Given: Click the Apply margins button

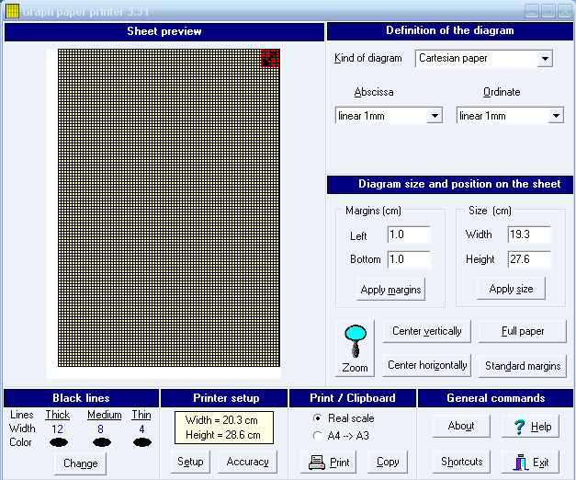Looking at the screenshot, I should tap(390, 290).
